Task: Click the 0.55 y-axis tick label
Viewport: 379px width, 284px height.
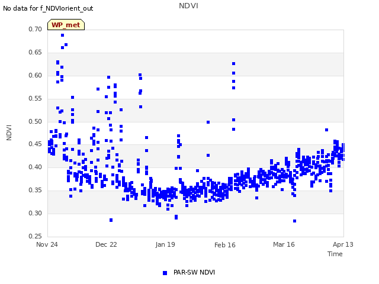Action: coord(36,99)
